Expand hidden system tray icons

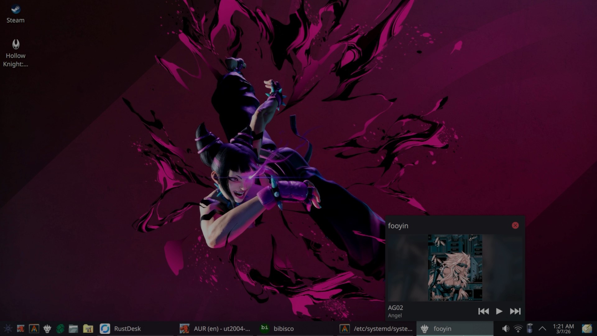pyautogui.click(x=542, y=329)
